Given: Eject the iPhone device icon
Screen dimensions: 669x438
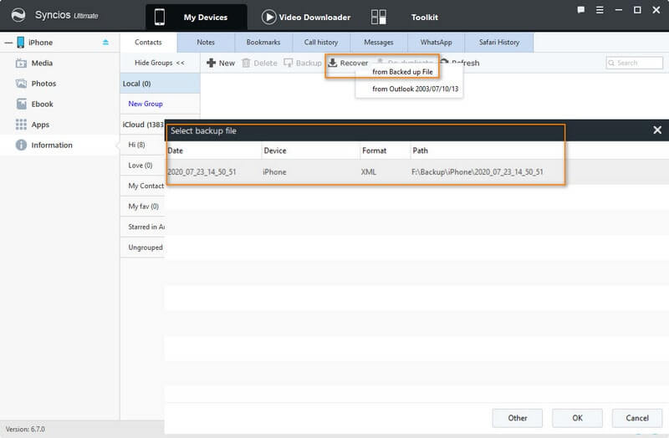Looking at the screenshot, I should pyautogui.click(x=105, y=42).
